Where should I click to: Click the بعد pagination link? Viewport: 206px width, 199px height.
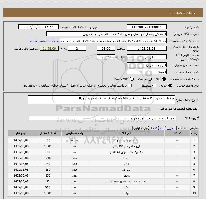pyautogui.click(x=161, y=128)
